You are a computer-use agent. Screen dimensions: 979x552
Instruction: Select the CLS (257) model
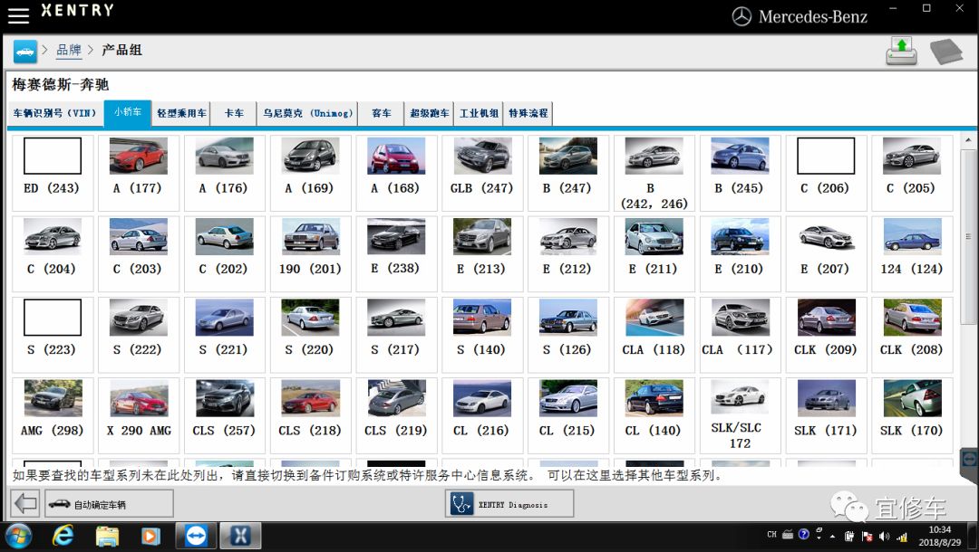tap(224, 415)
